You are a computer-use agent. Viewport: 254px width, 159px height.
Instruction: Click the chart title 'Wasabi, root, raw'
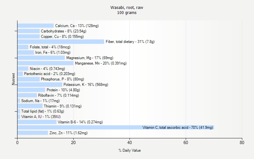click(x=127, y=8)
